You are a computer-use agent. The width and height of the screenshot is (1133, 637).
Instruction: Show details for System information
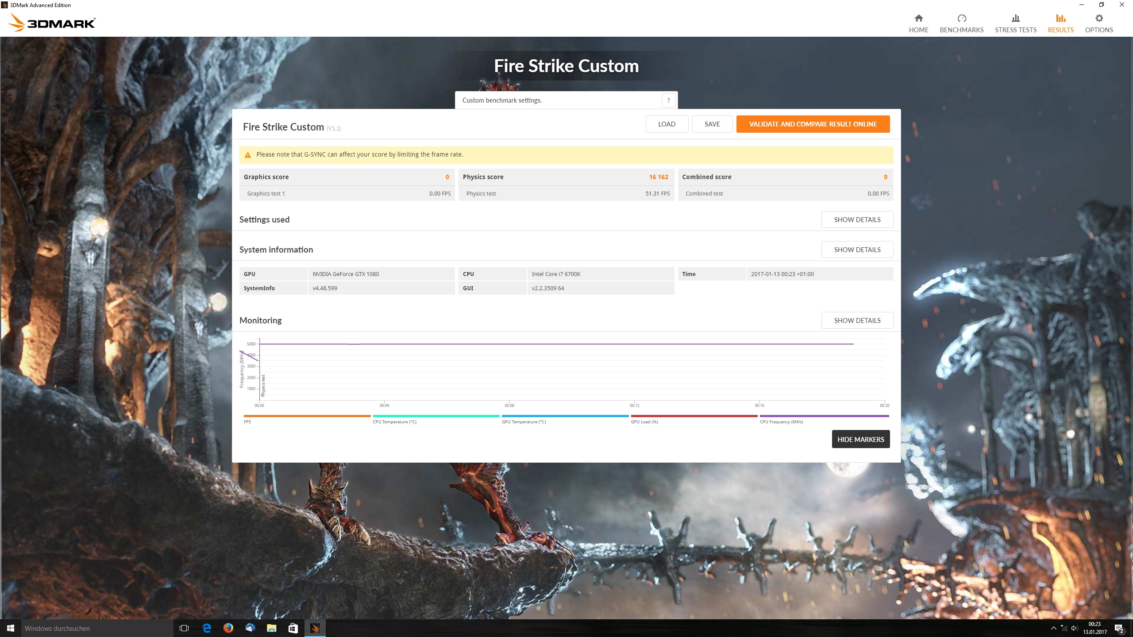coord(857,249)
